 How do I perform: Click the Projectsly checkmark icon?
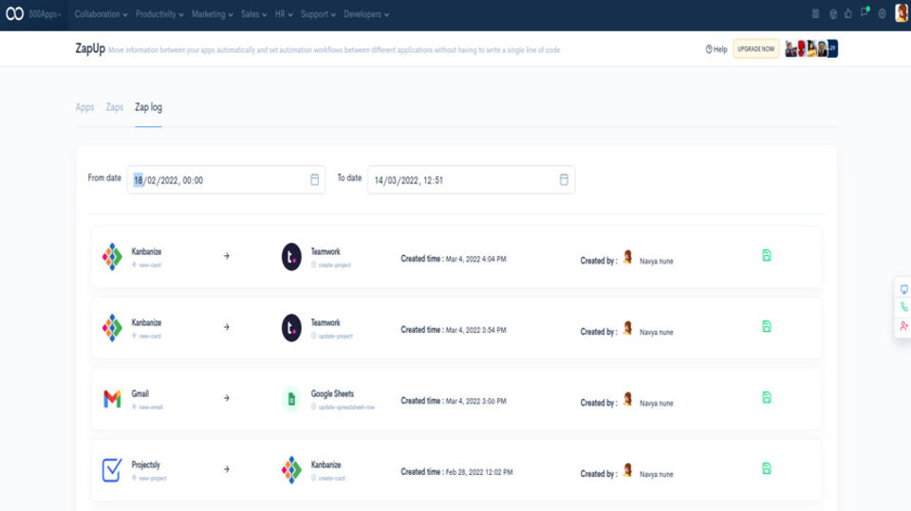point(112,470)
